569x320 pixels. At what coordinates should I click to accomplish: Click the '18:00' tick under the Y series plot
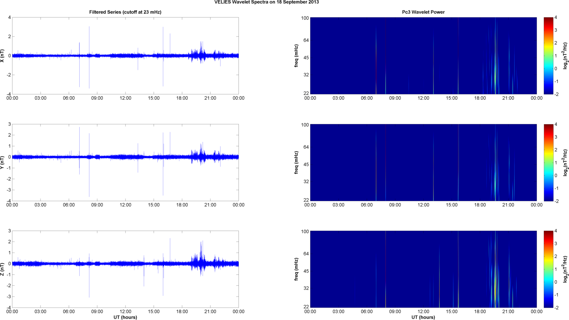click(182, 205)
